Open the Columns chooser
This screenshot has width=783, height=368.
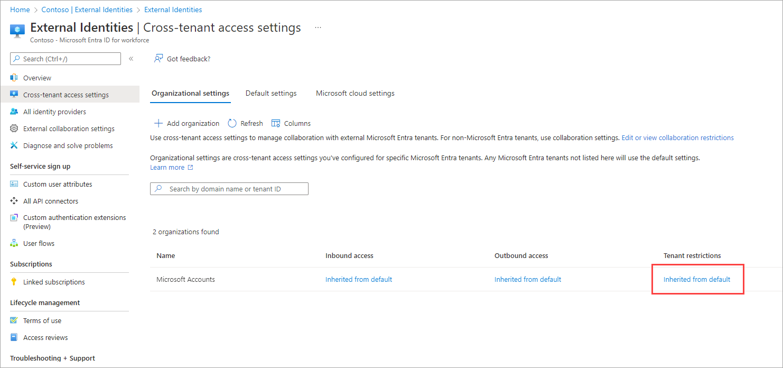[291, 123]
